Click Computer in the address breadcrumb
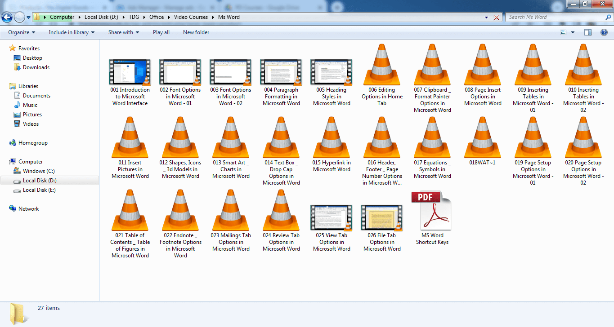The image size is (614, 327). 62,17
